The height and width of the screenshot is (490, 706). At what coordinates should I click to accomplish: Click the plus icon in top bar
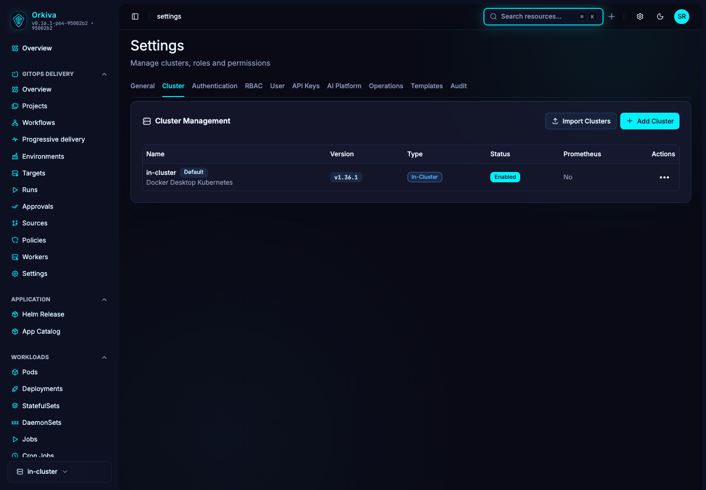click(x=612, y=17)
